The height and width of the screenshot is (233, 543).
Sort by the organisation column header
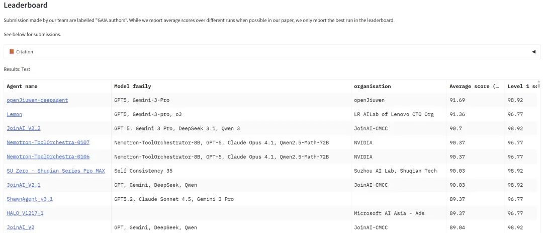(x=372, y=87)
